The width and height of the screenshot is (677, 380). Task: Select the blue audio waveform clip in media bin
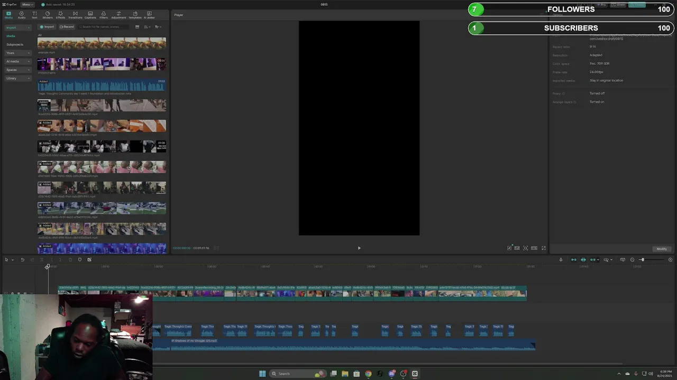point(102,85)
